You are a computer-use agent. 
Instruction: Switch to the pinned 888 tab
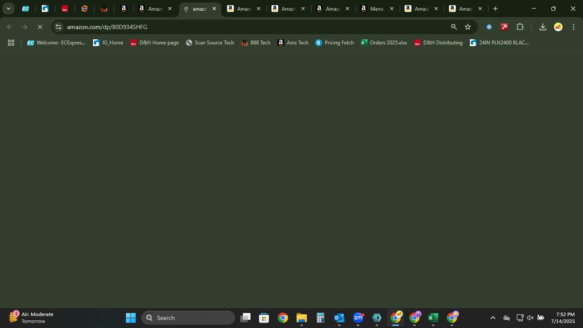click(104, 9)
